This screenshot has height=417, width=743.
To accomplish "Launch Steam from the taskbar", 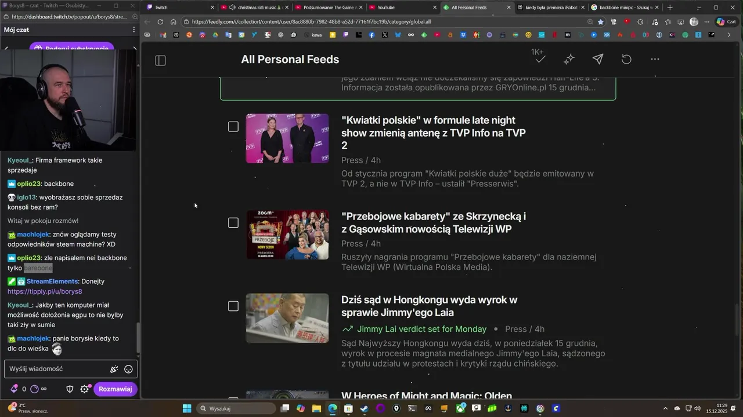I will [x=364, y=408].
